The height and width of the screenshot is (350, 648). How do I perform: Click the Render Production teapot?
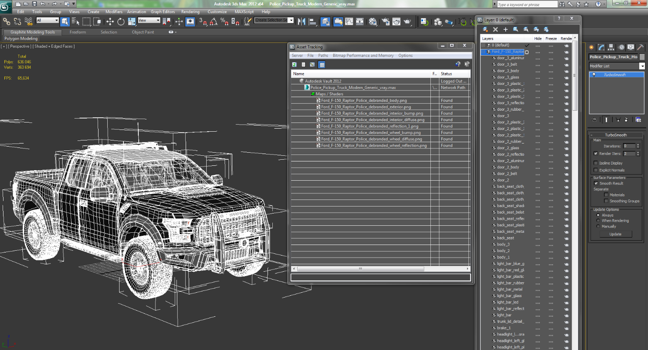pos(407,21)
